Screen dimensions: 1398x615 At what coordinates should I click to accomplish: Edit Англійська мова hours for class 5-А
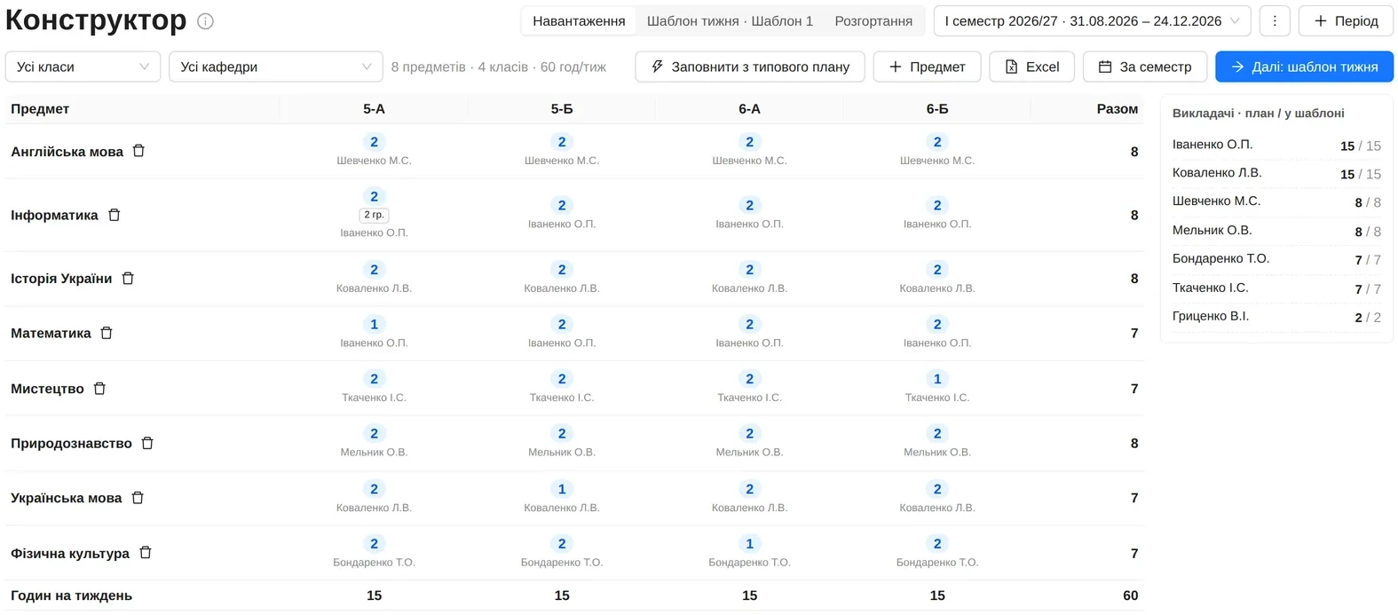(374, 142)
